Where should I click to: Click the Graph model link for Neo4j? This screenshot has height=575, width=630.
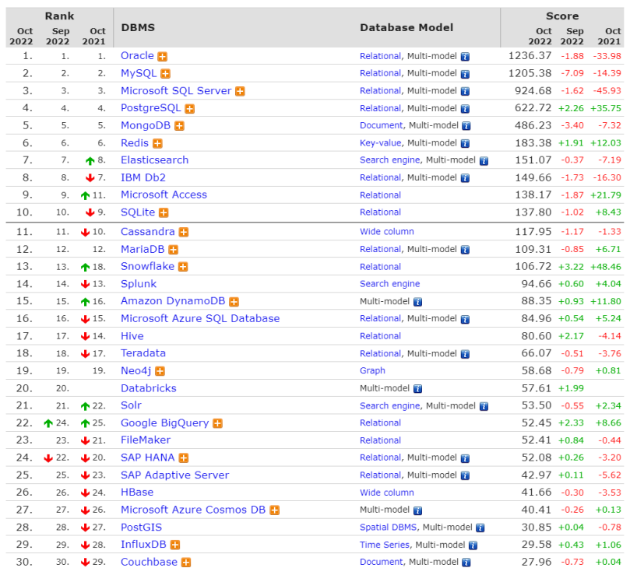[372, 370]
